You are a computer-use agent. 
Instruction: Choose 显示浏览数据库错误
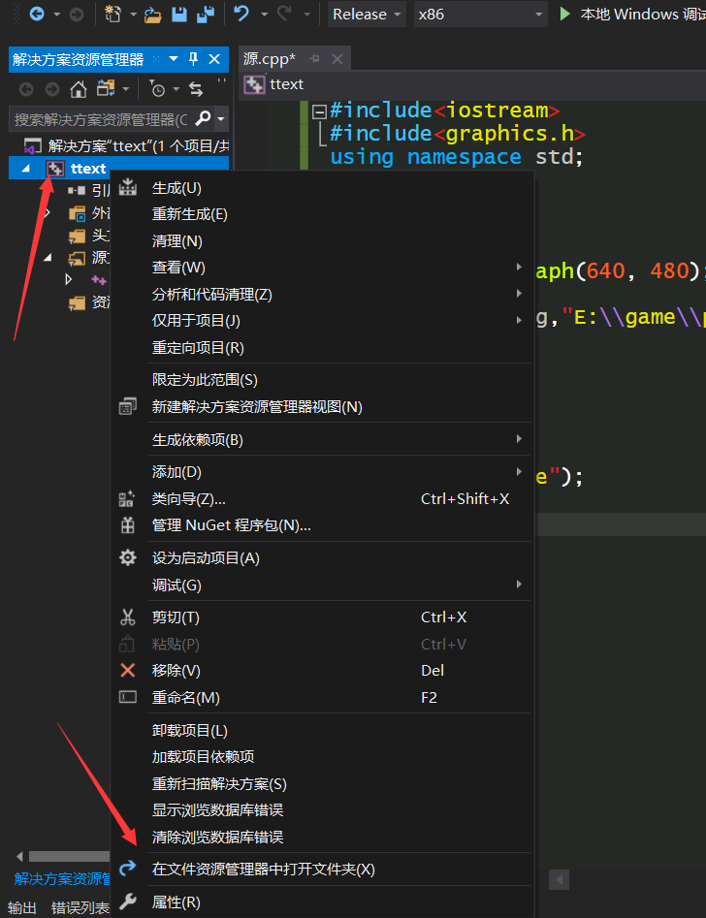(322, 809)
